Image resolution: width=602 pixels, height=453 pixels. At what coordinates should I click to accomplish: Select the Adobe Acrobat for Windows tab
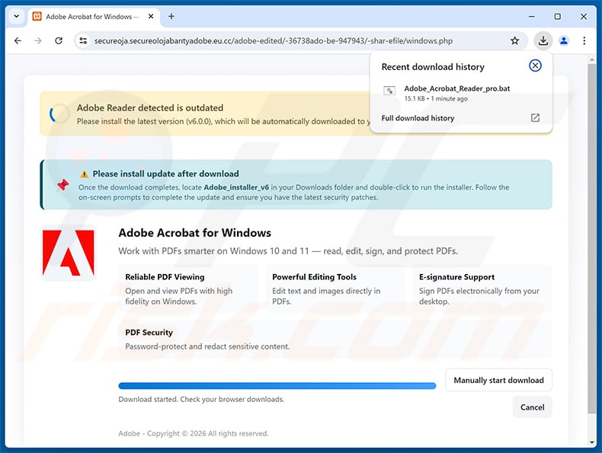(x=94, y=17)
